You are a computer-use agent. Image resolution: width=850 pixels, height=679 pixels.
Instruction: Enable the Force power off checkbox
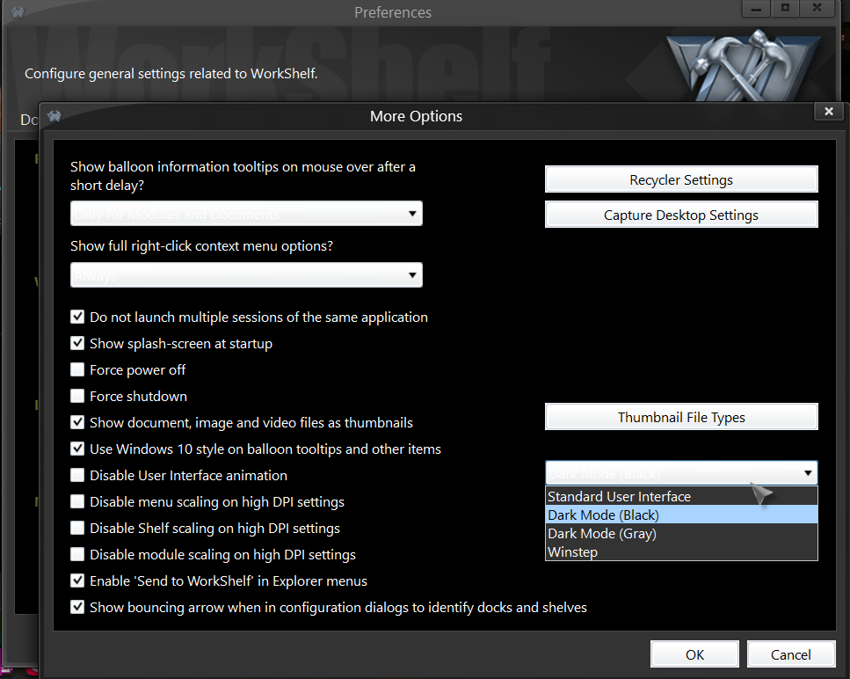[77, 369]
